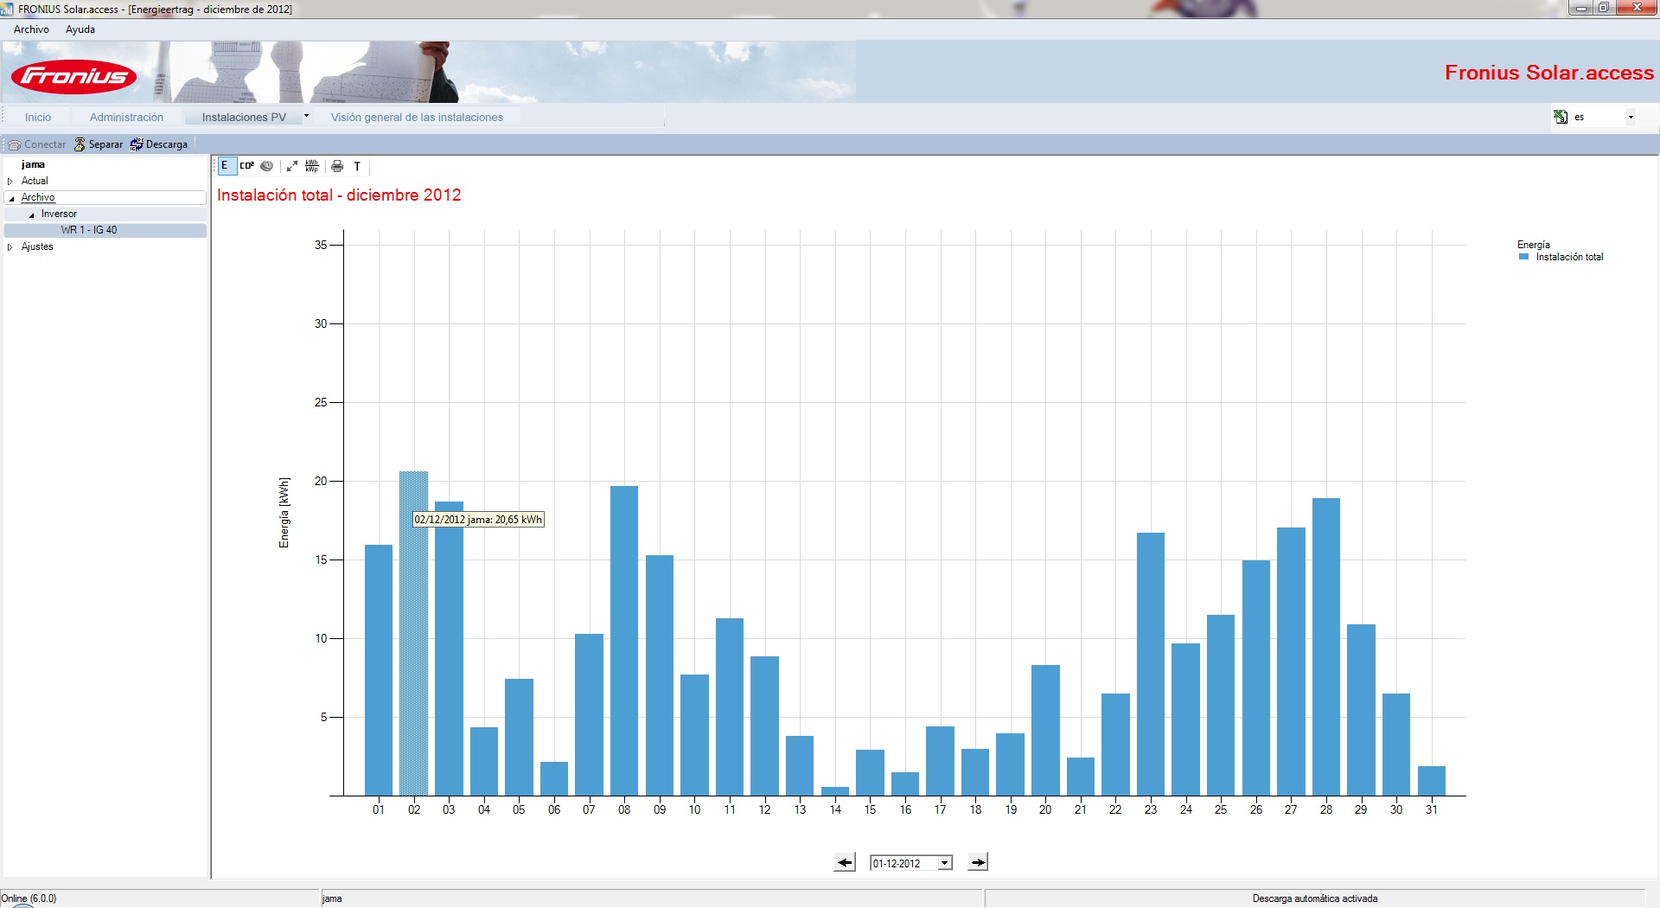Viewport: 1660px width, 908px height.
Task: Open the 01-12-2012 date dropdown
Action: pyautogui.click(x=945, y=863)
